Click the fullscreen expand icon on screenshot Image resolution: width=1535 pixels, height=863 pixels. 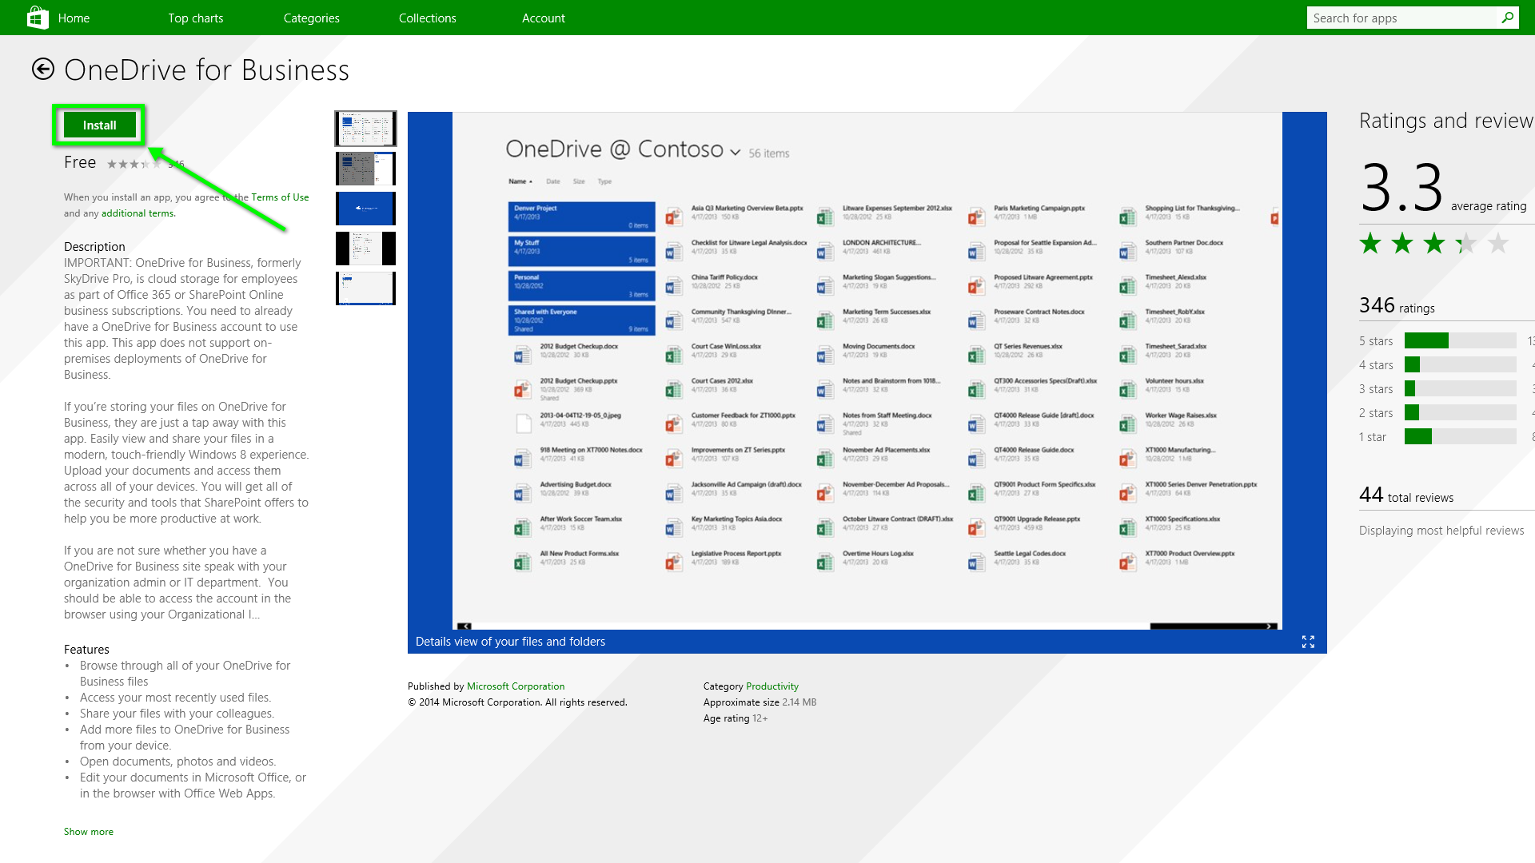[x=1308, y=642]
